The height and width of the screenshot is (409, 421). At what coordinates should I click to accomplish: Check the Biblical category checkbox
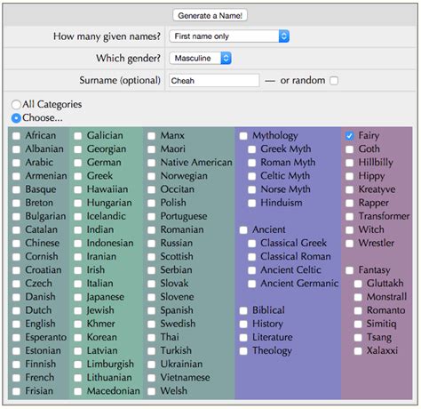(243, 310)
